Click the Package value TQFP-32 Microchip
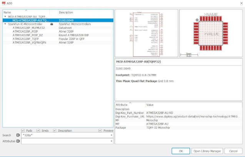The height and width of the screenshot is (157, 245). pos(158,127)
